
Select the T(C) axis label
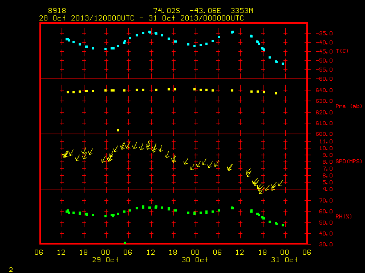pos(342,51)
